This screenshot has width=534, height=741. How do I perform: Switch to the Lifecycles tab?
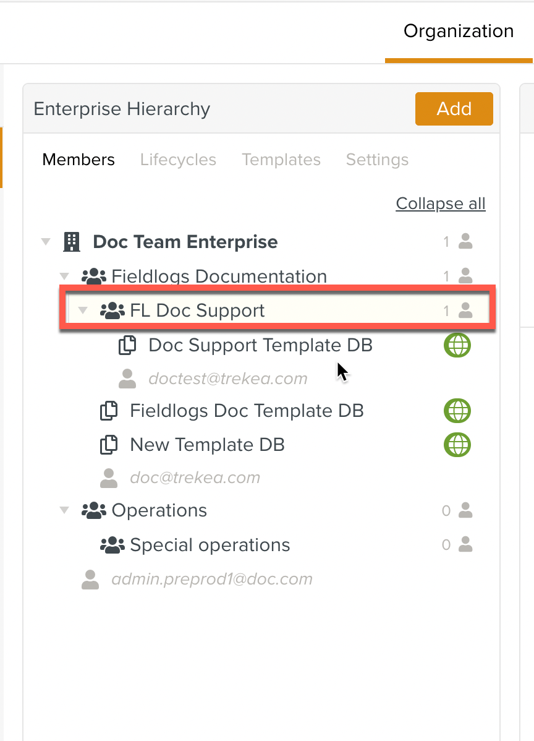coord(178,160)
